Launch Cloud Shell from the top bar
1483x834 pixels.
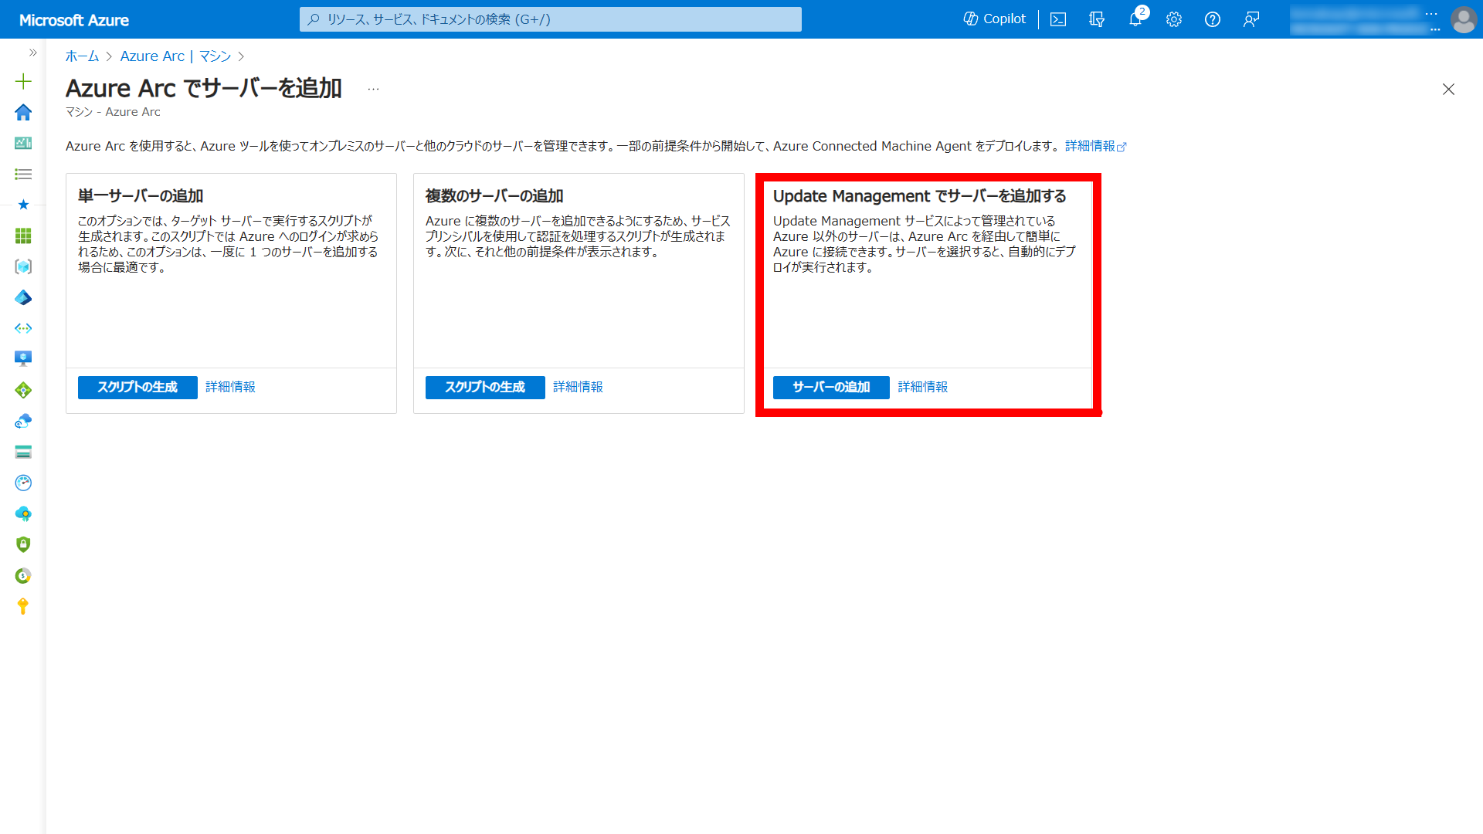(x=1058, y=19)
